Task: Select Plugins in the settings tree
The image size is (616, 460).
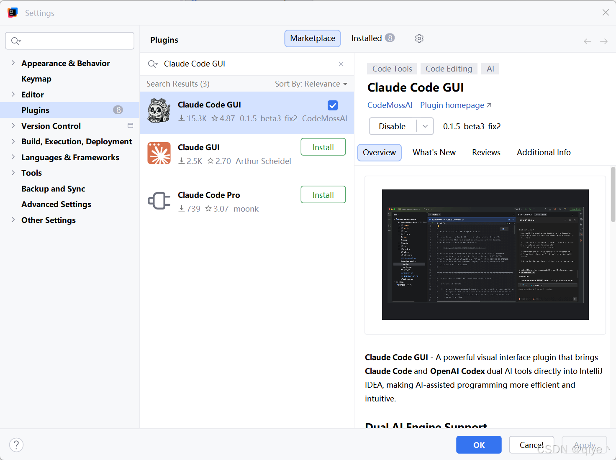Action: [70, 110]
